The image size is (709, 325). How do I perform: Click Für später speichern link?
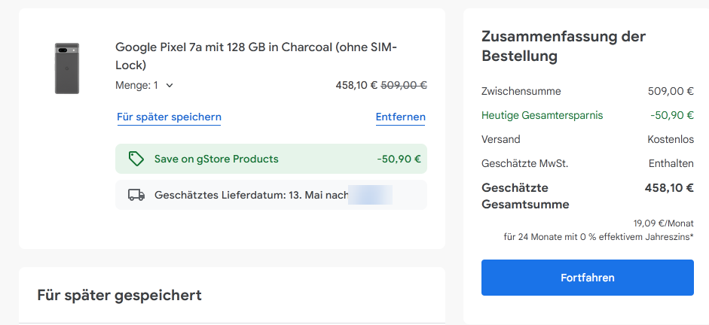[x=169, y=117]
